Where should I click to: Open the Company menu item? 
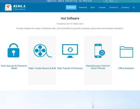[125, 8]
